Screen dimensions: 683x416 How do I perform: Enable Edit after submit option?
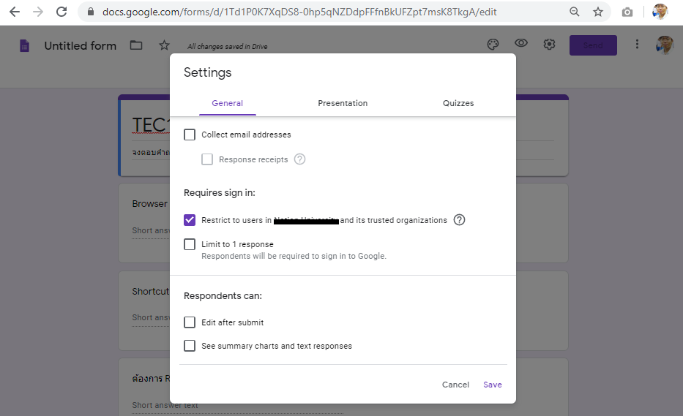[x=190, y=322]
